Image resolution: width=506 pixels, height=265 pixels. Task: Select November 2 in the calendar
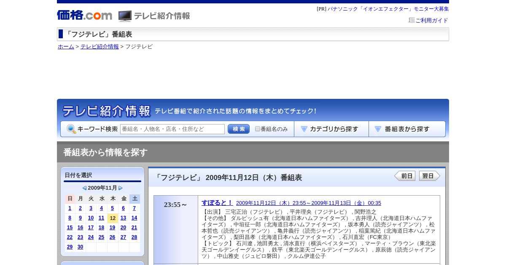coord(80,208)
